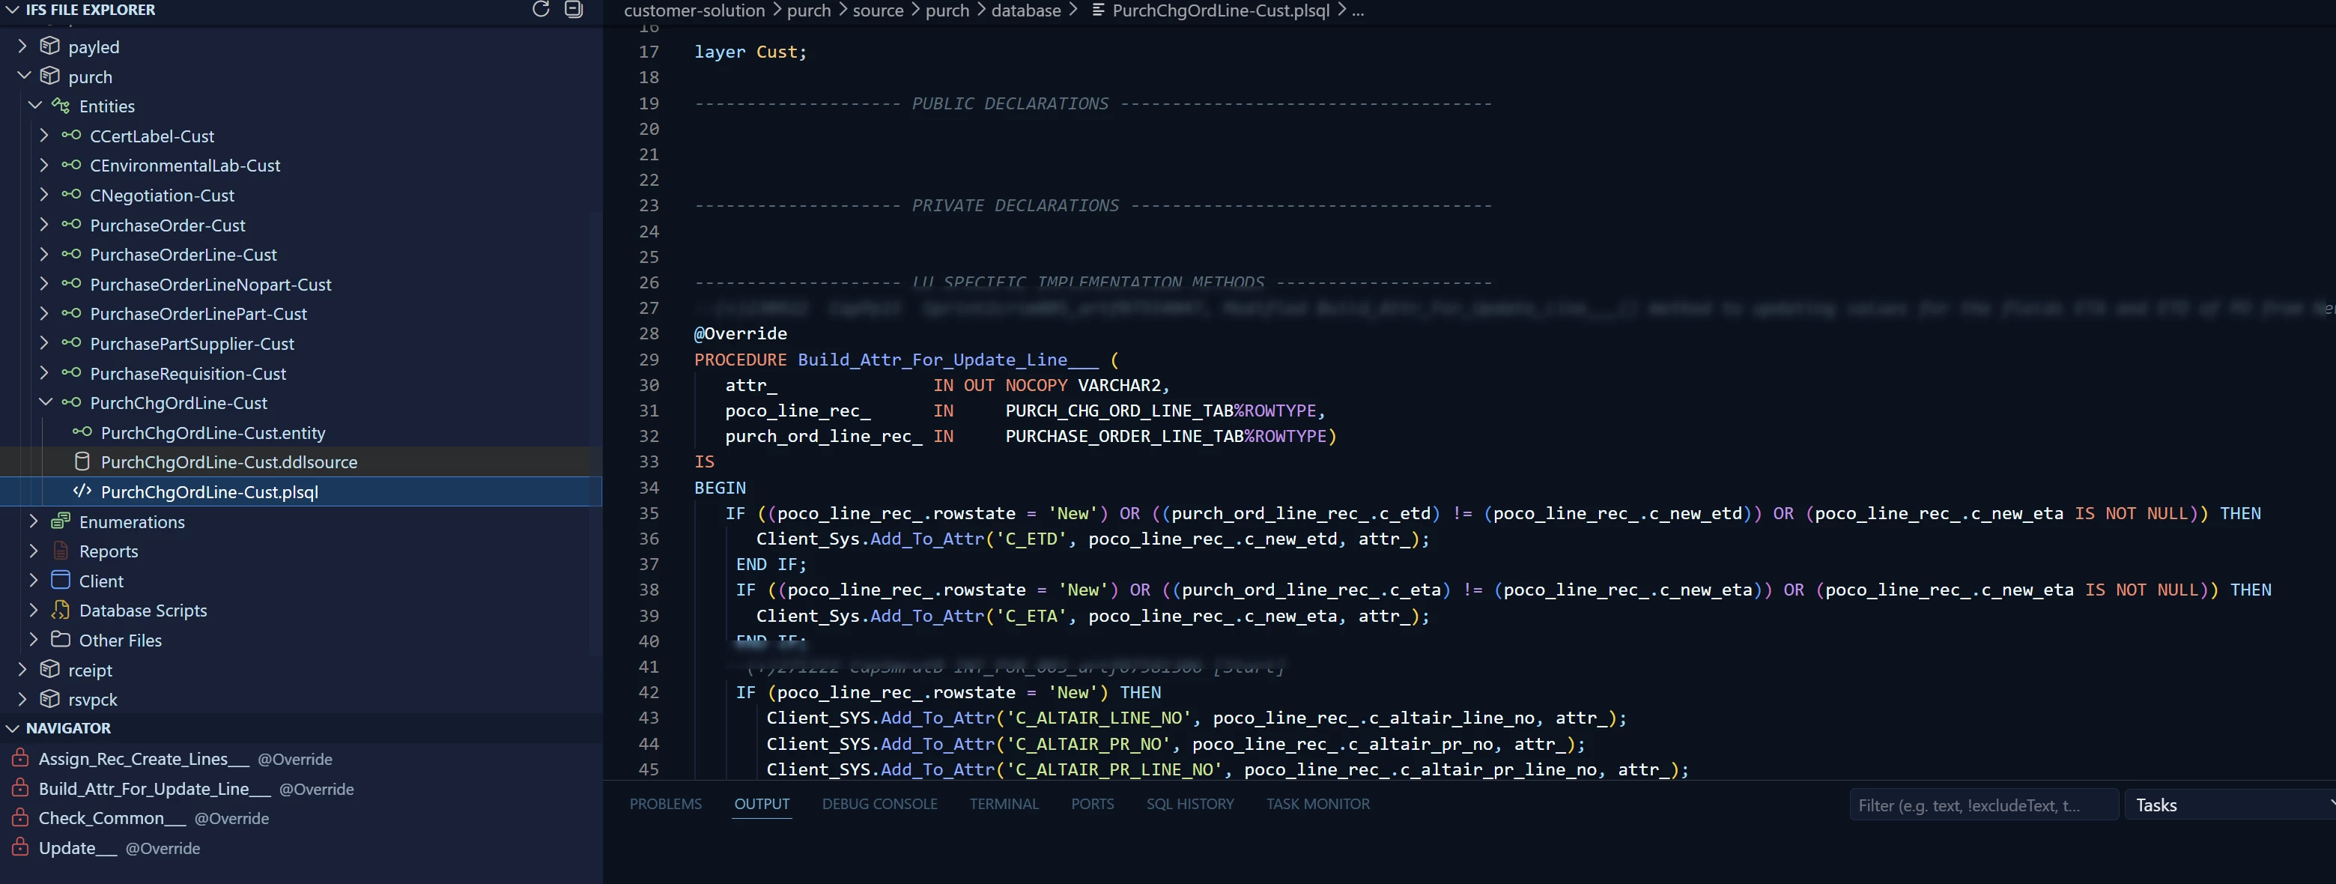The image size is (2336, 884).
Task: Click the file icon in the breadcrumb before PurchChgOrdLine-Cust.plsql
Action: 1098,10
